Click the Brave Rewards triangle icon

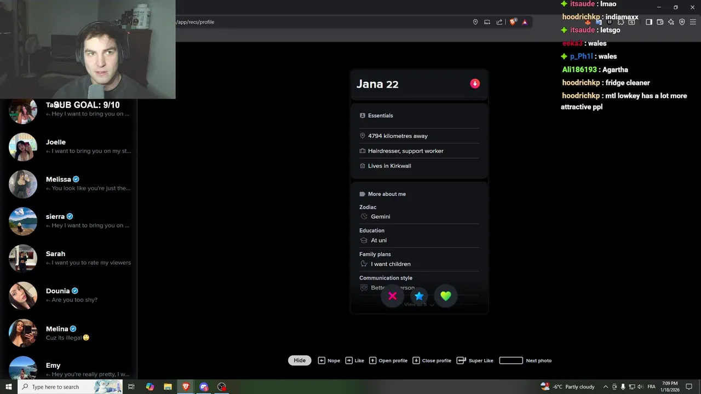[x=525, y=22]
